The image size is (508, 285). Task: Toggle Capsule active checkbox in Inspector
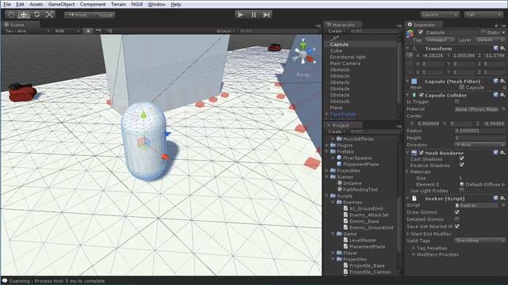420,32
